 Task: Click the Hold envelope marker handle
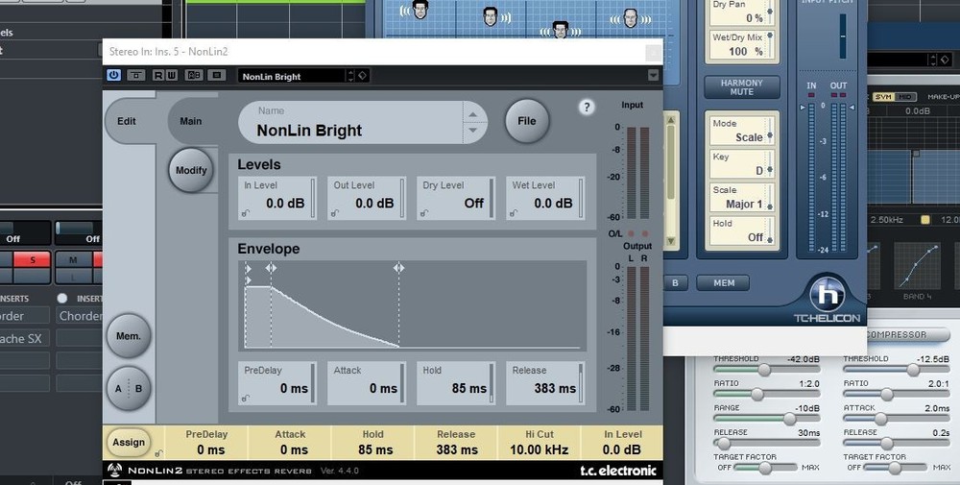click(398, 268)
